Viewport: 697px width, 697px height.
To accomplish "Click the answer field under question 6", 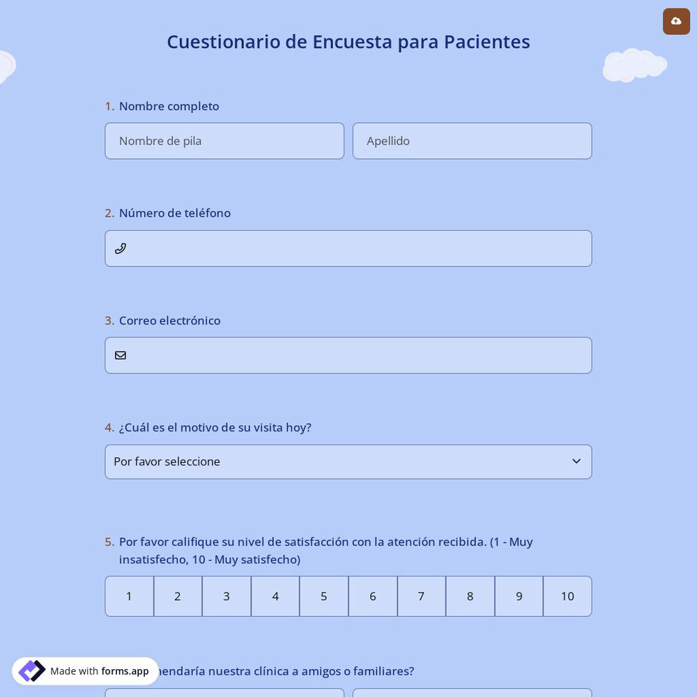I will coord(224,696).
